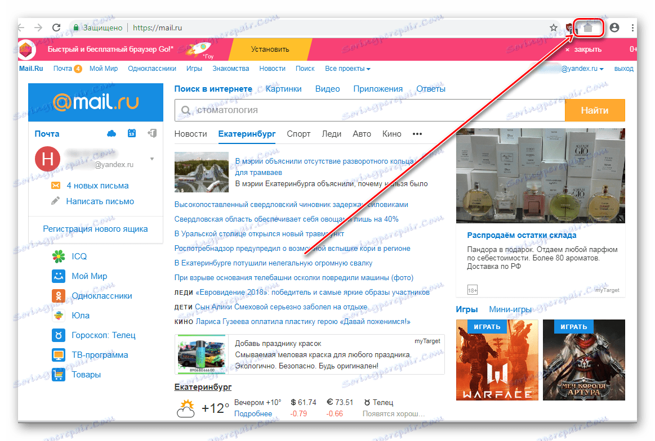The image size is (655, 441).
Task: Select the Леди news tab
Action: (x=331, y=134)
